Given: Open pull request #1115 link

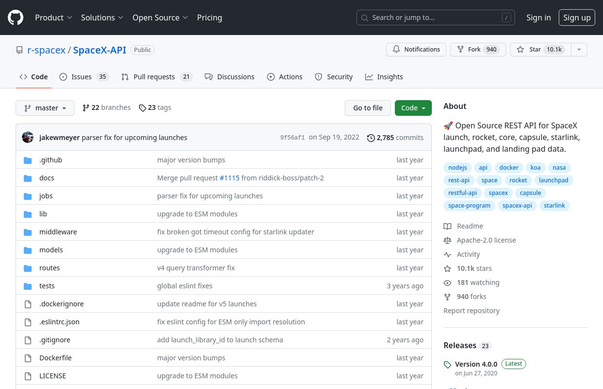Looking at the screenshot, I should click(230, 178).
